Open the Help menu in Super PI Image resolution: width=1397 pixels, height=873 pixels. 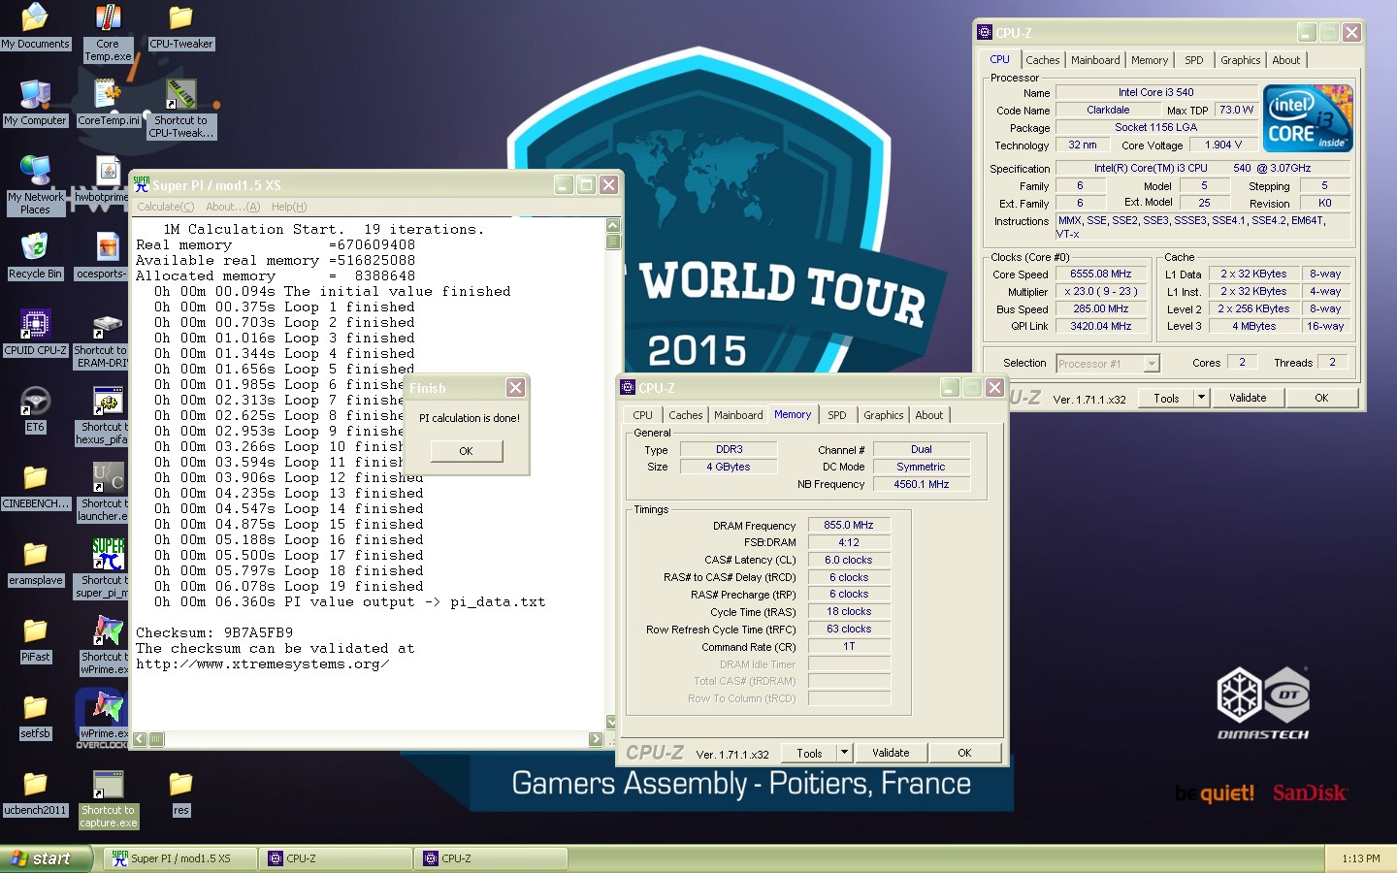(289, 207)
